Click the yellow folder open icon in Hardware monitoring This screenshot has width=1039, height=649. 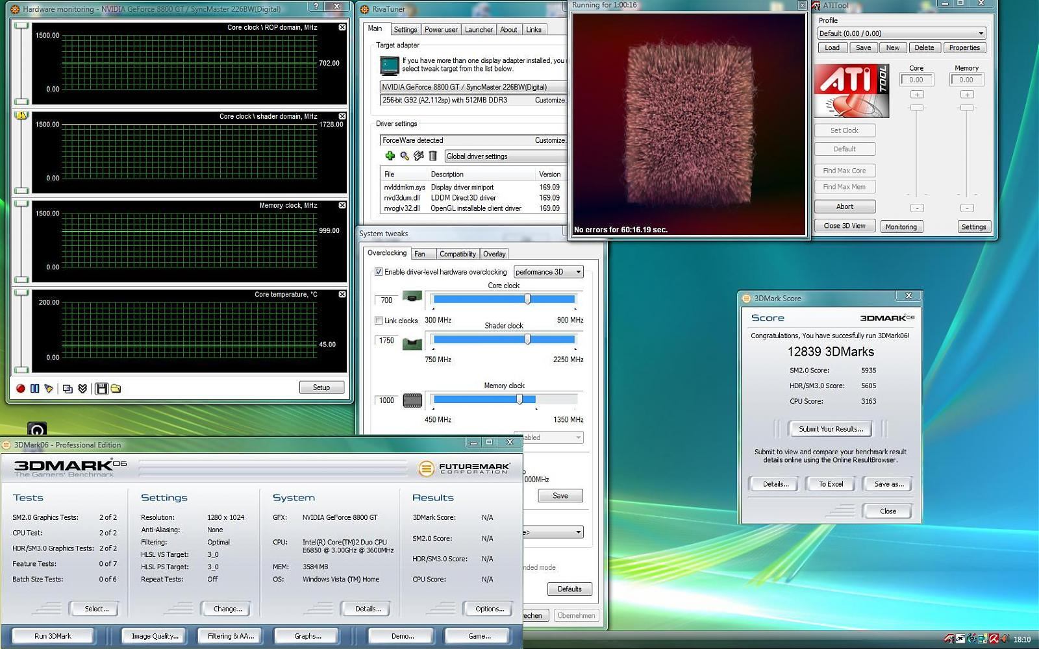[116, 388]
